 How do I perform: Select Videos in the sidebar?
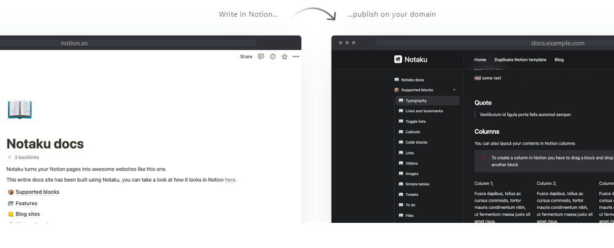(x=411, y=163)
